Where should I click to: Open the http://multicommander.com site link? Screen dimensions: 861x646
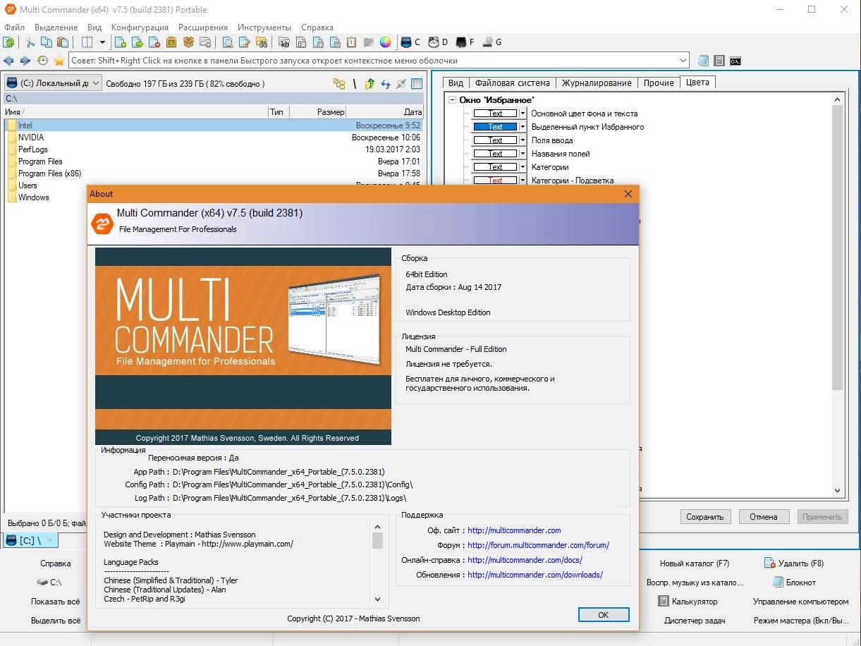tap(514, 530)
